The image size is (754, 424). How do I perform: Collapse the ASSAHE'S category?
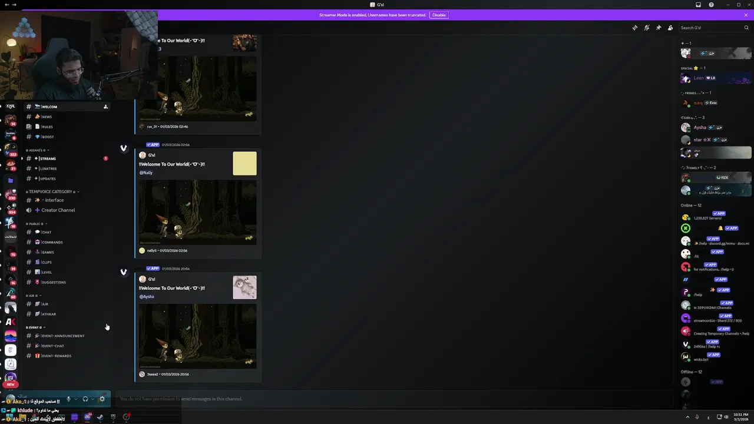37,150
